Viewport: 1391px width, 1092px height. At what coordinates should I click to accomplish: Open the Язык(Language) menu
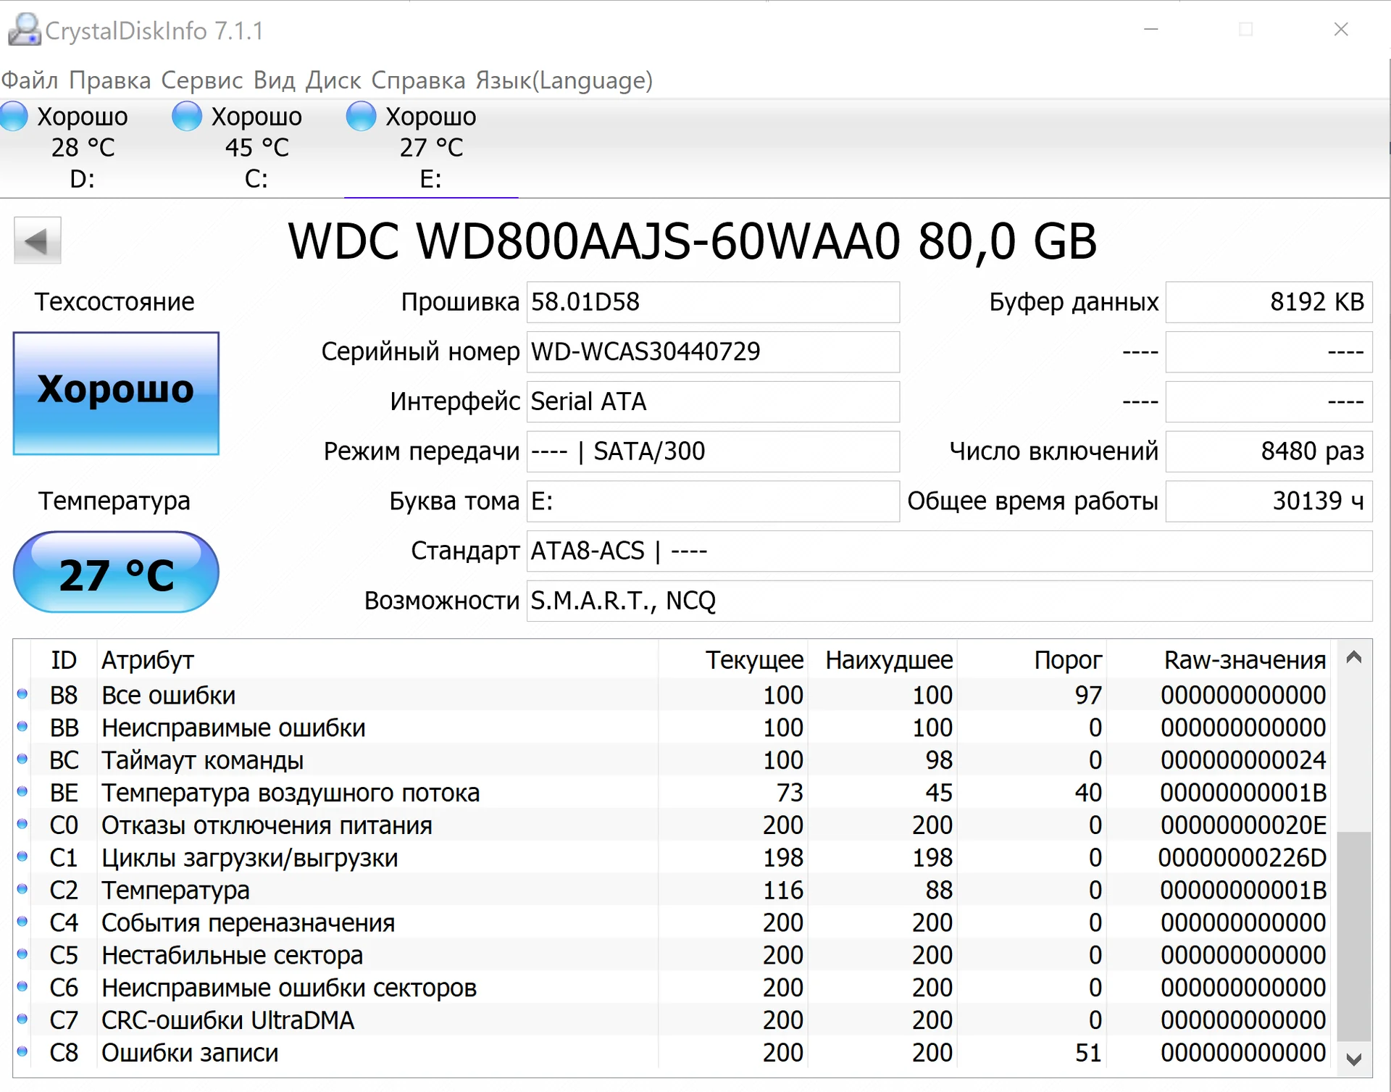[x=564, y=80]
